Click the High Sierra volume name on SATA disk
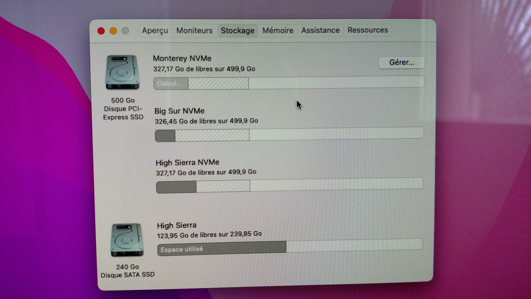This screenshot has height=299, width=531. click(x=177, y=225)
